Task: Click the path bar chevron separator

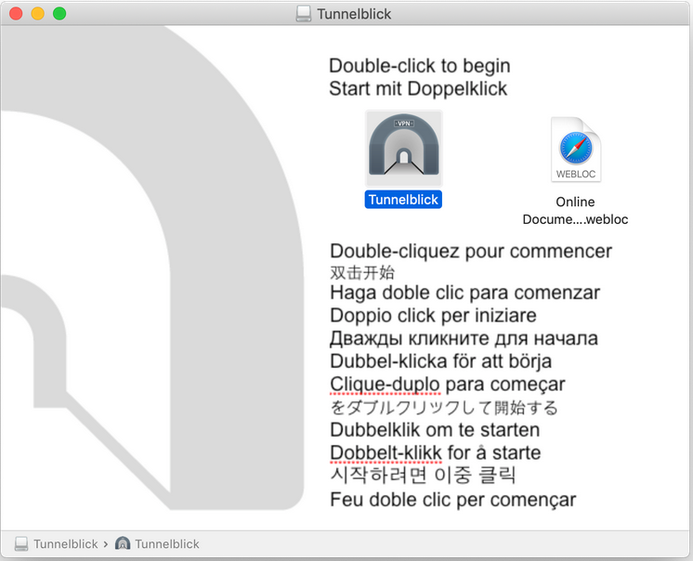Action: [x=106, y=543]
